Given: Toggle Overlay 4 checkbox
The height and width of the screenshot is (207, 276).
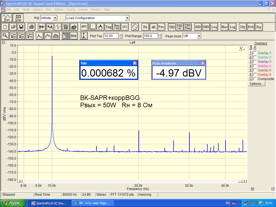Looking at the screenshot, I should (255, 66).
